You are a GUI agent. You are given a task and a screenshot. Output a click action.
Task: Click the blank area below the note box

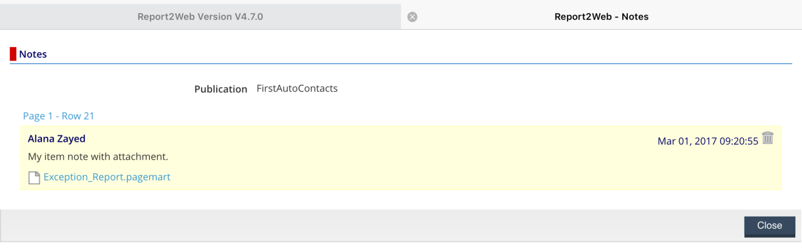401,200
